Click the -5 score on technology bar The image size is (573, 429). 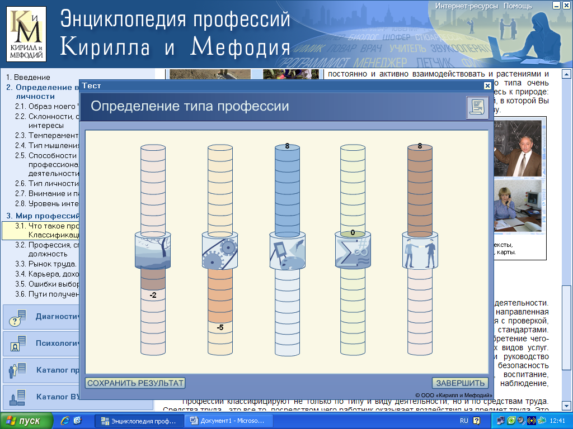pyautogui.click(x=220, y=327)
